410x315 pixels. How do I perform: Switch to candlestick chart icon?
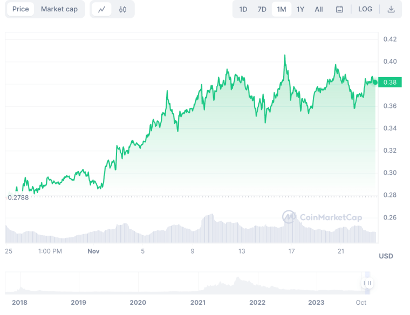tap(122, 9)
